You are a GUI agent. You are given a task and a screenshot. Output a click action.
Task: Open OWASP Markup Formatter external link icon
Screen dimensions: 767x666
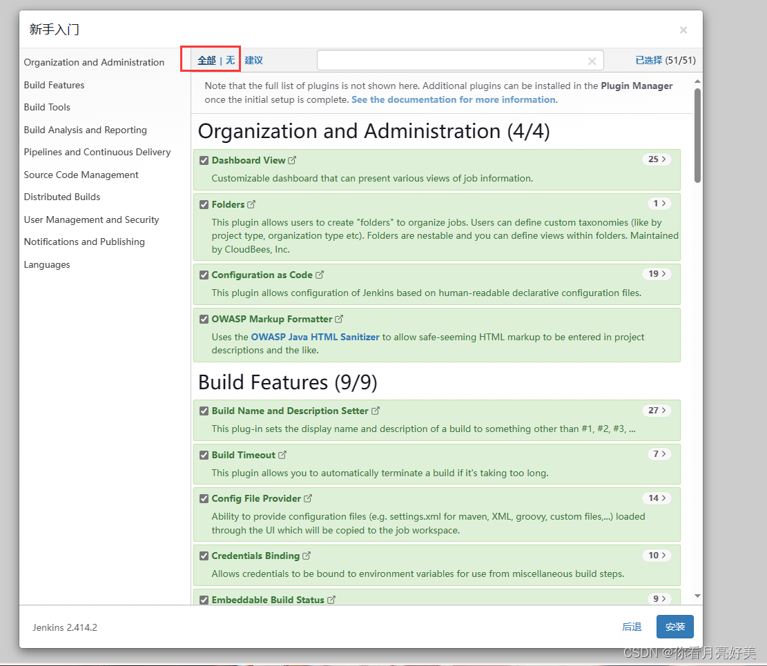pyautogui.click(x=339, y=319)
